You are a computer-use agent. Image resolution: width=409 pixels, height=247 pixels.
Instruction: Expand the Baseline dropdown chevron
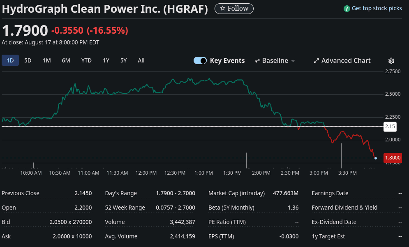point(293,61)
